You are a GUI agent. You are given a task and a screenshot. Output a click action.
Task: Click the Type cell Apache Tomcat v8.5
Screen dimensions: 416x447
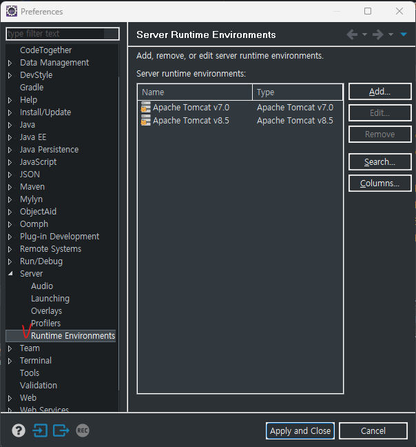[295, 121]
